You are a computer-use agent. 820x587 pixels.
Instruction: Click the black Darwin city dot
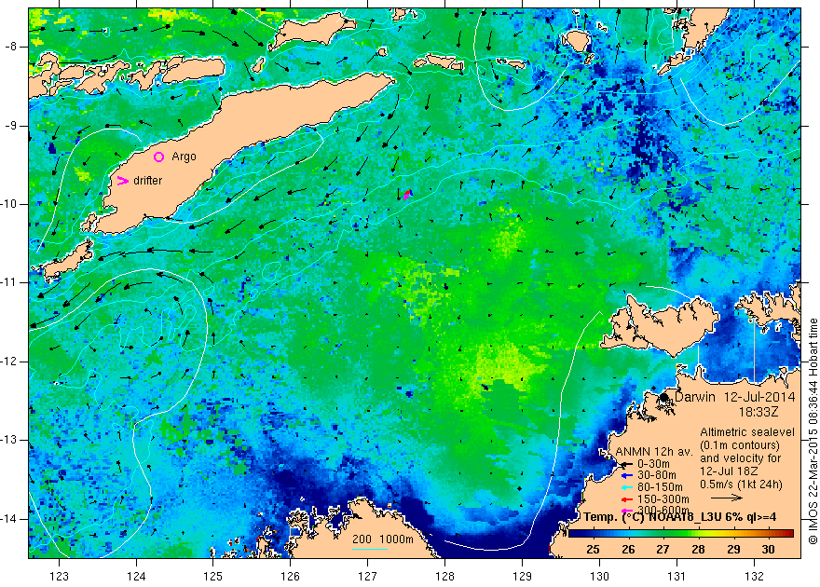point(664,398)
